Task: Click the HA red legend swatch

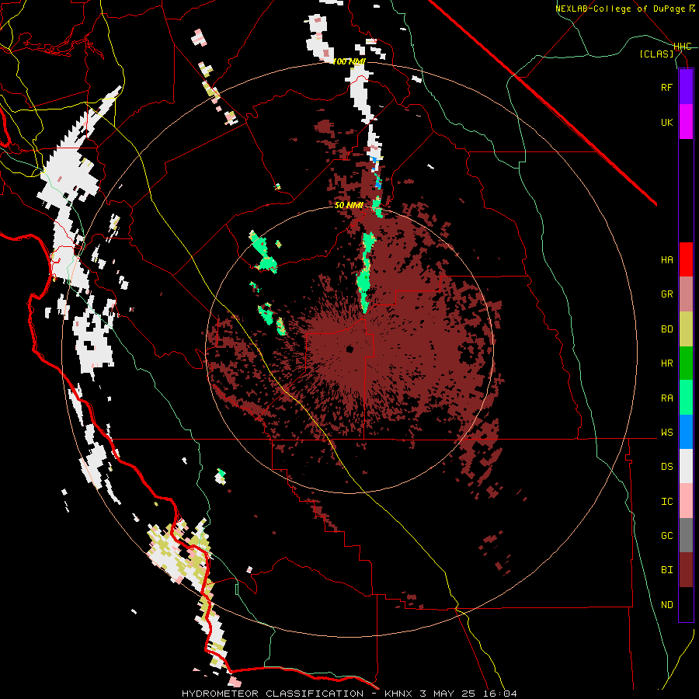Action: (x=686, y=259)
